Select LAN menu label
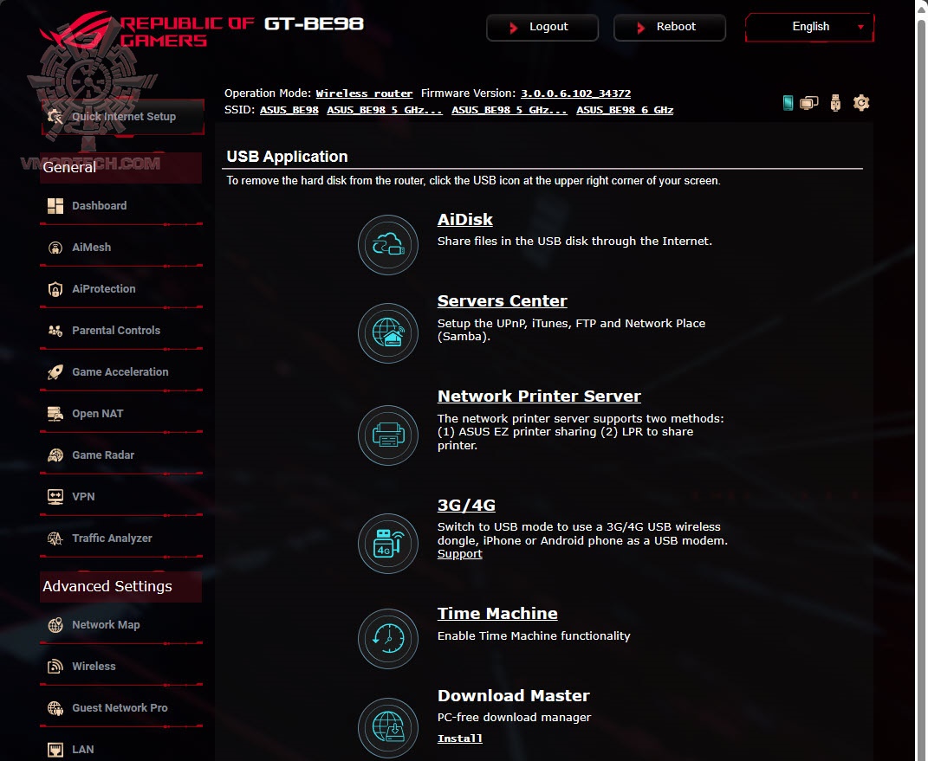This screenshot has height=761, width=928. point(83,749)
